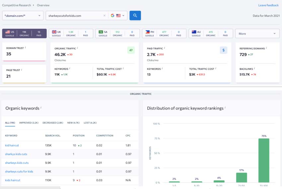This screenshot has width=282, height=189.
Task: Click the blue search magnifier button
Action: (135, 16)
